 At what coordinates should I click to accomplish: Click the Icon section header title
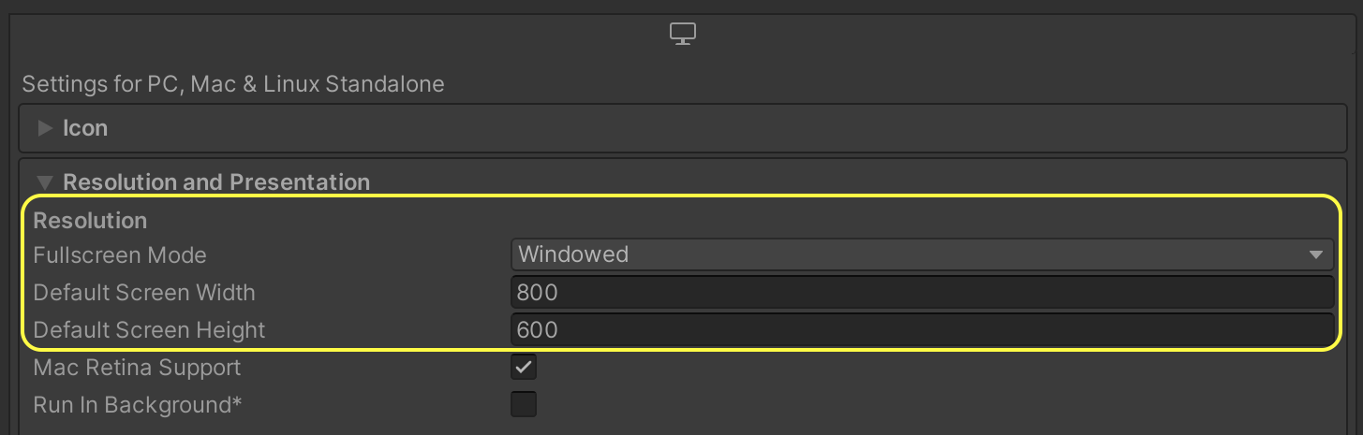pos(85,128)
